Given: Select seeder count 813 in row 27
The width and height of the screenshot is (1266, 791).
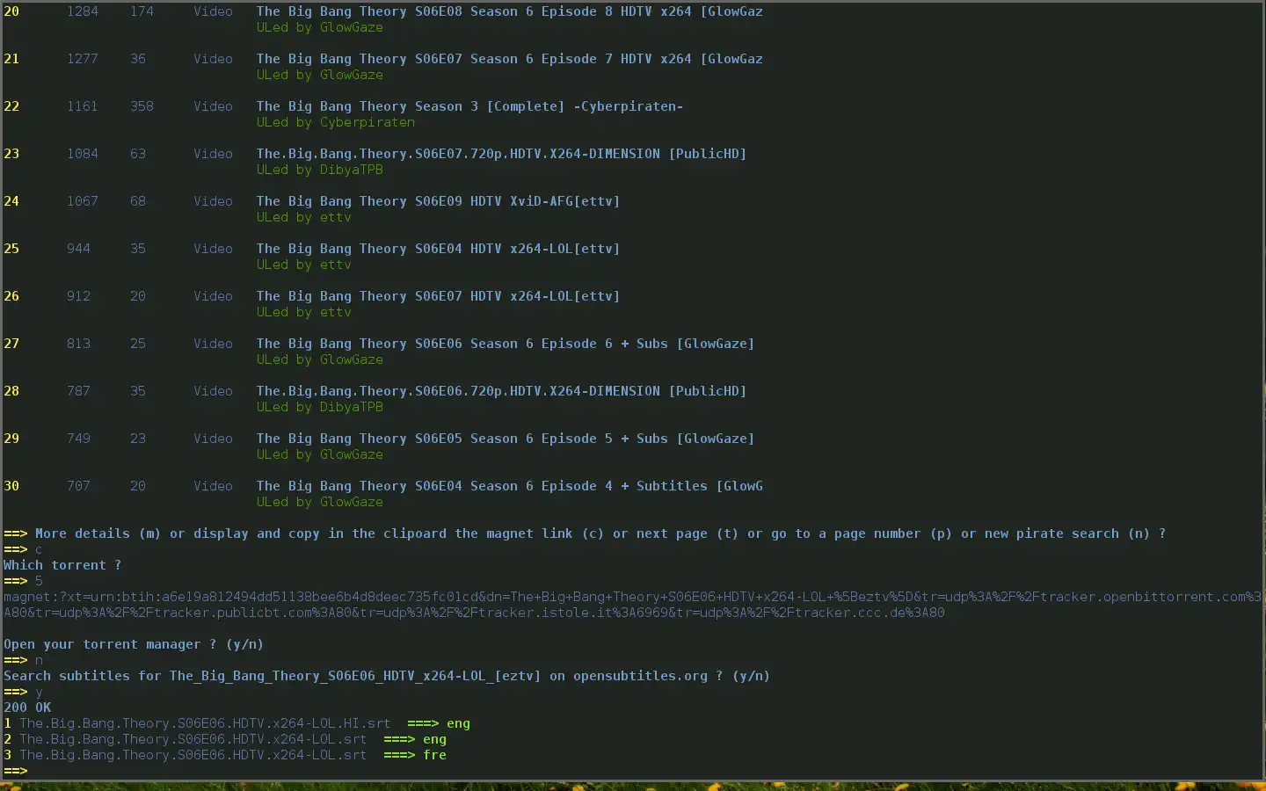Looking at the screenshot, I should [x=78, y=344].
